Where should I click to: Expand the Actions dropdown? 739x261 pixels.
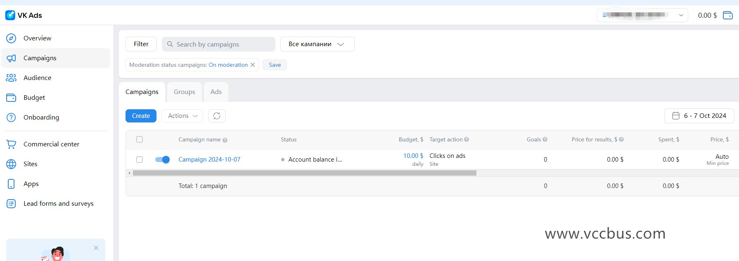coord(182,116)
